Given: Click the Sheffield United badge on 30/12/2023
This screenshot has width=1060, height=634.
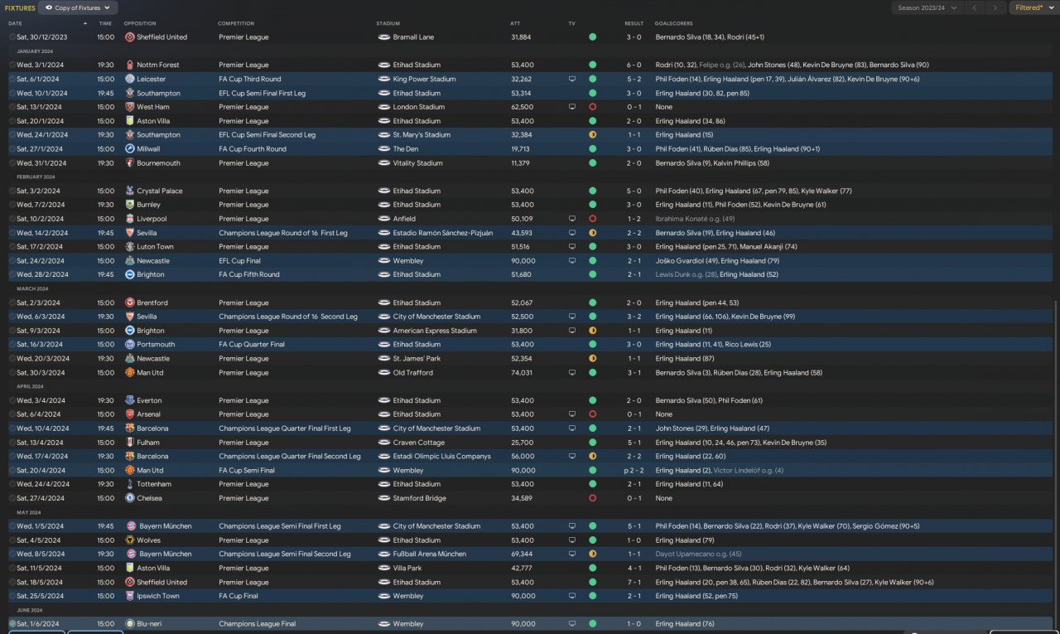Looking at the screenshot, I should click(130, 37).
